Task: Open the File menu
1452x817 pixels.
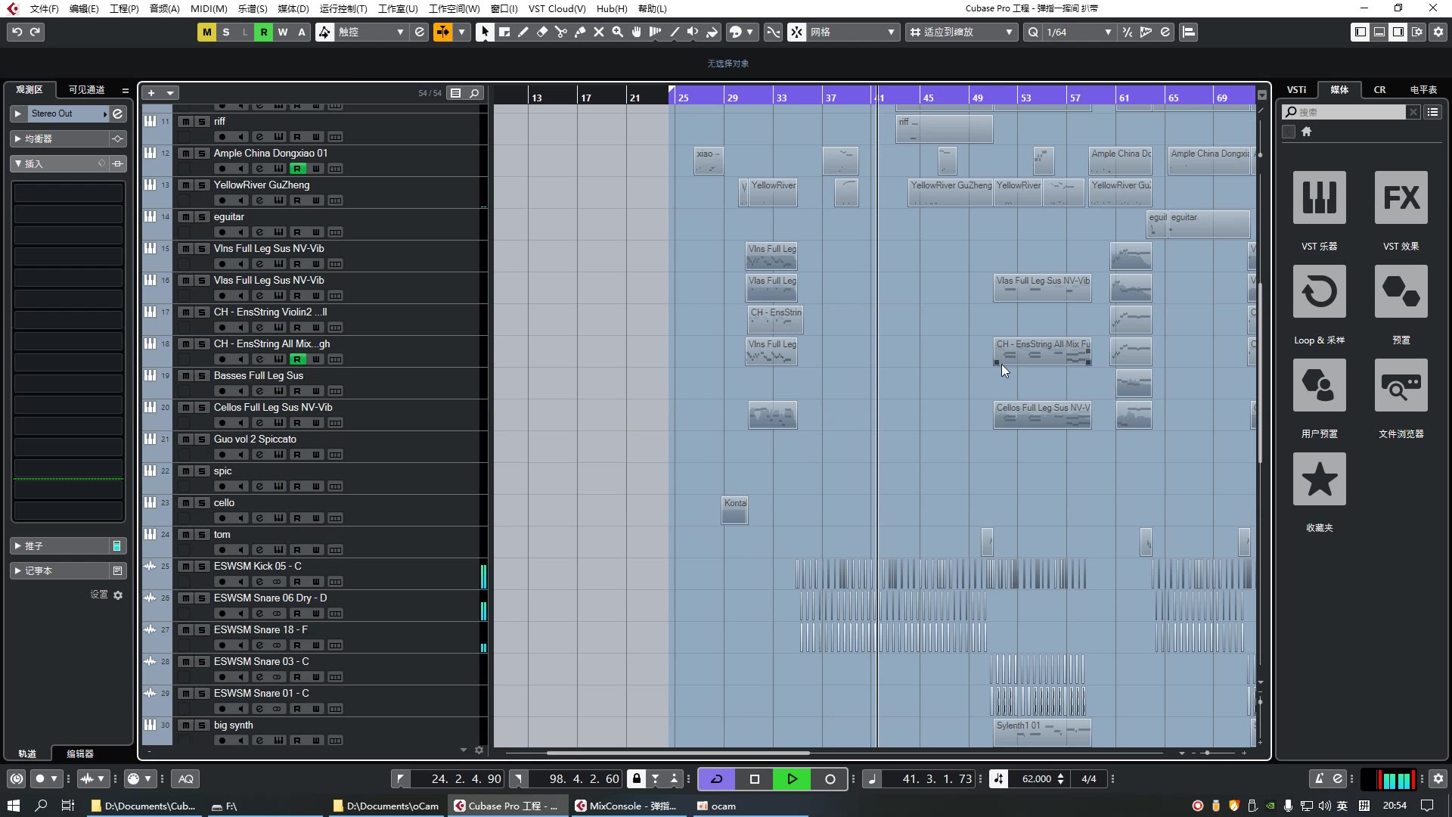Action: pyautogui.click(x=44, y=8)
